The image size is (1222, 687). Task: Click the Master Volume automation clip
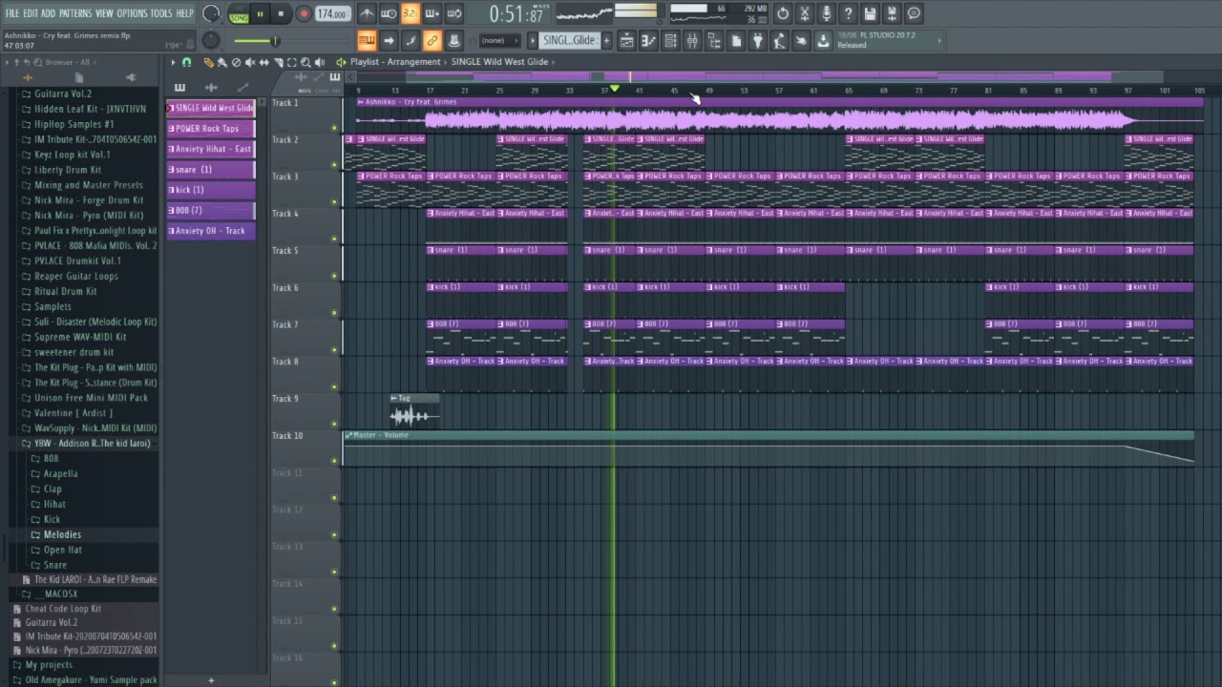tap(769, 448)
